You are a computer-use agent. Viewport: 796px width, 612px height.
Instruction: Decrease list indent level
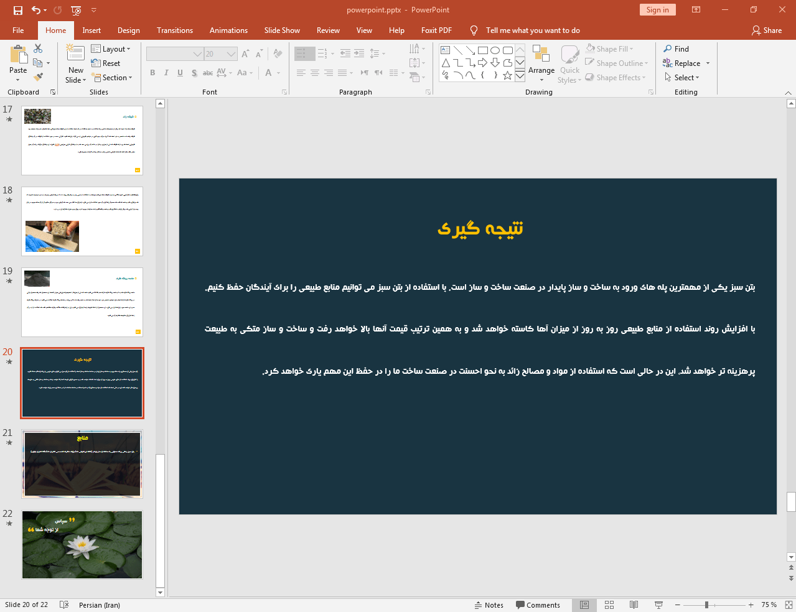(345, 53)
